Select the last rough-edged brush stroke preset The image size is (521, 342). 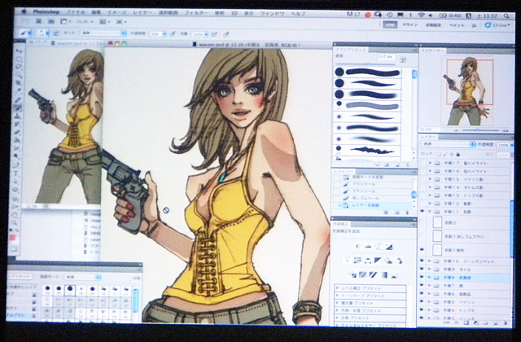tap(367, 150)
